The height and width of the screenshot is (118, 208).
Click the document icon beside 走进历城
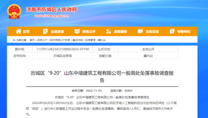45,31
